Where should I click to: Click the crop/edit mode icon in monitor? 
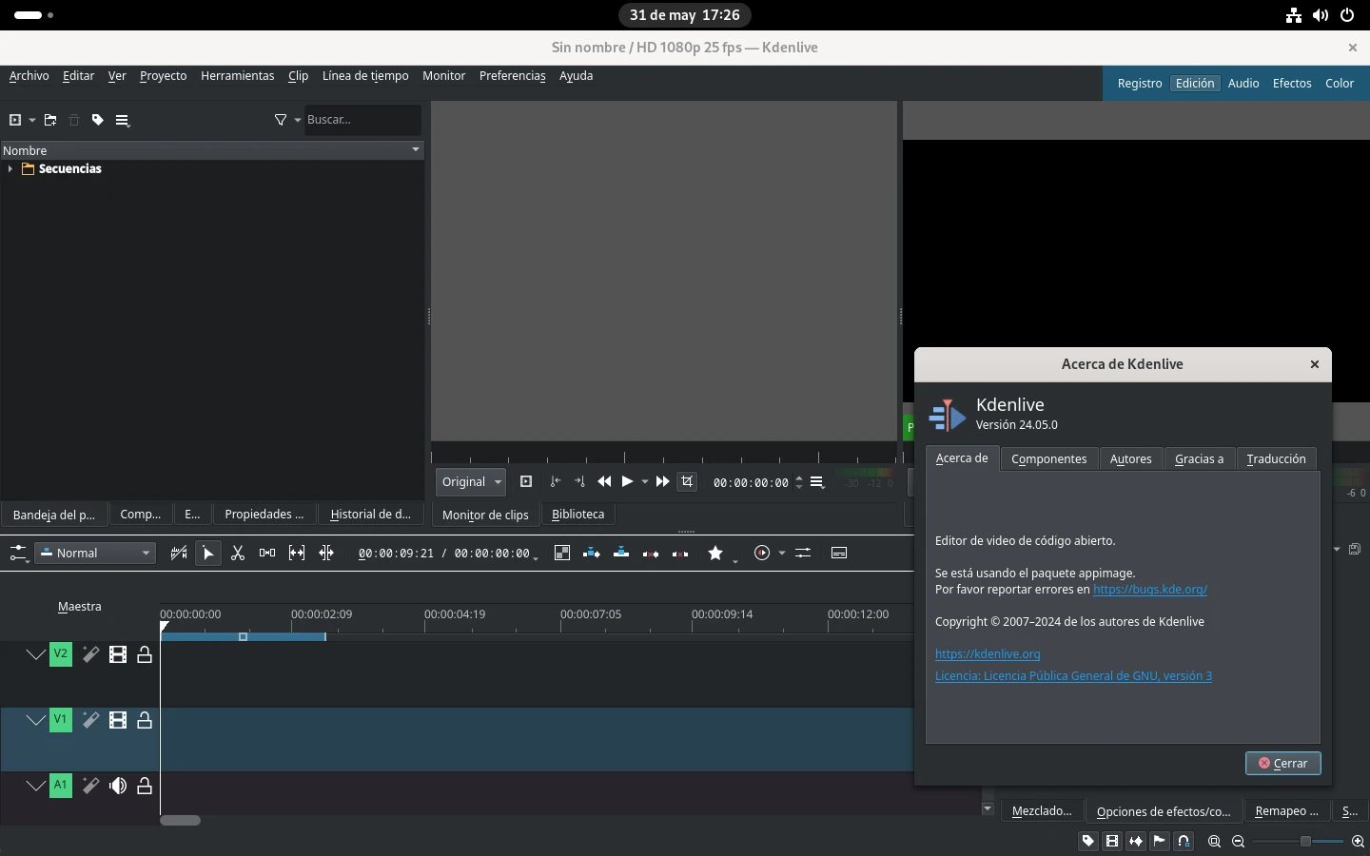pos(687,481)
